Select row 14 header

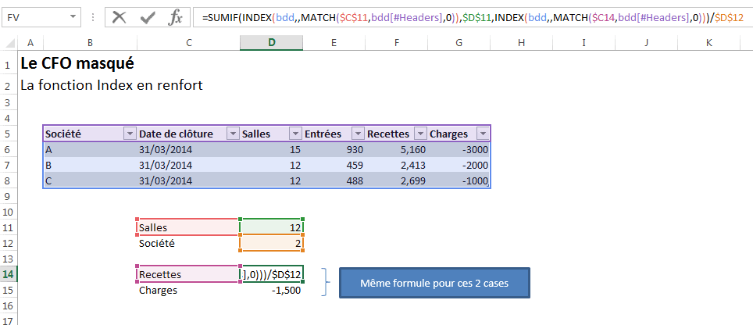click(9, 274)
